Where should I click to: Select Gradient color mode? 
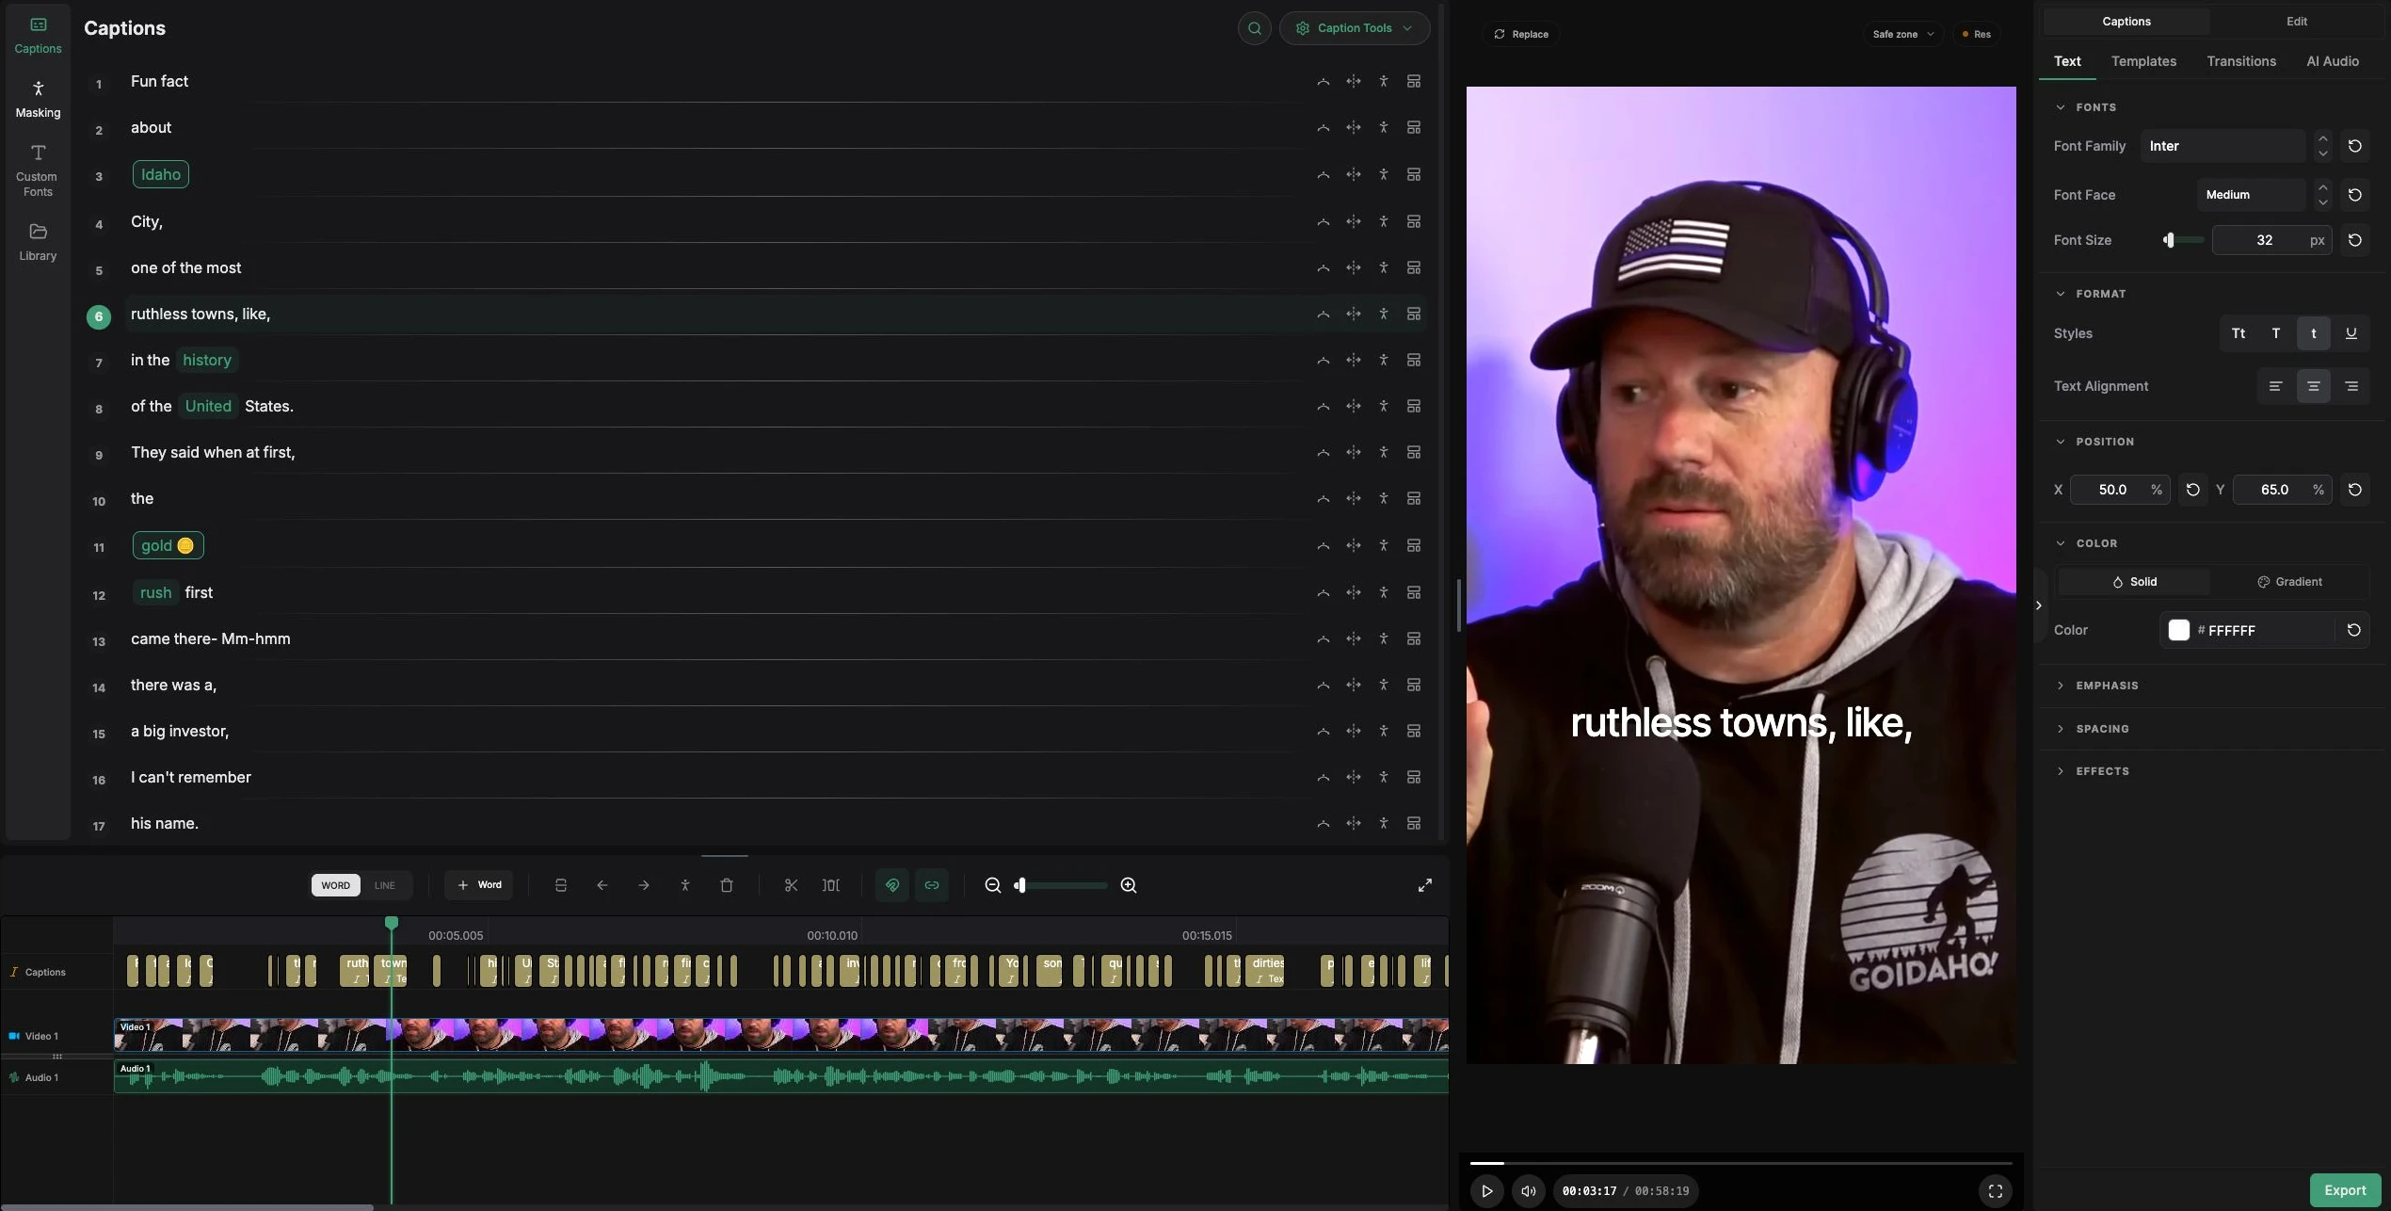[2289, 582]
